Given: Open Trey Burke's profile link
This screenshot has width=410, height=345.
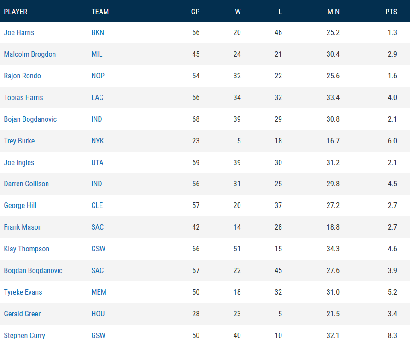Looking at the screenshot, I should pos(19,141).
